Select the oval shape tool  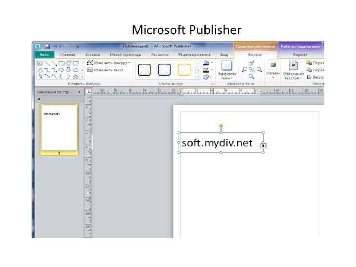68,63
